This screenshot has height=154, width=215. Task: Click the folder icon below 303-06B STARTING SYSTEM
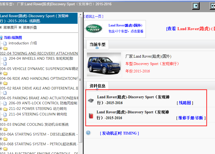coord(5,149)
